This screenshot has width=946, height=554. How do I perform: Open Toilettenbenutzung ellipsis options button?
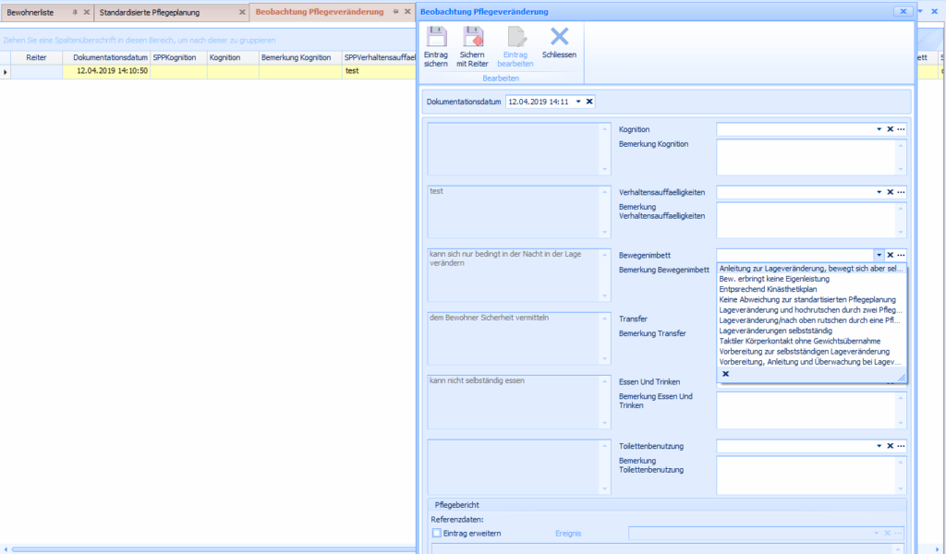tap(901, 446)
